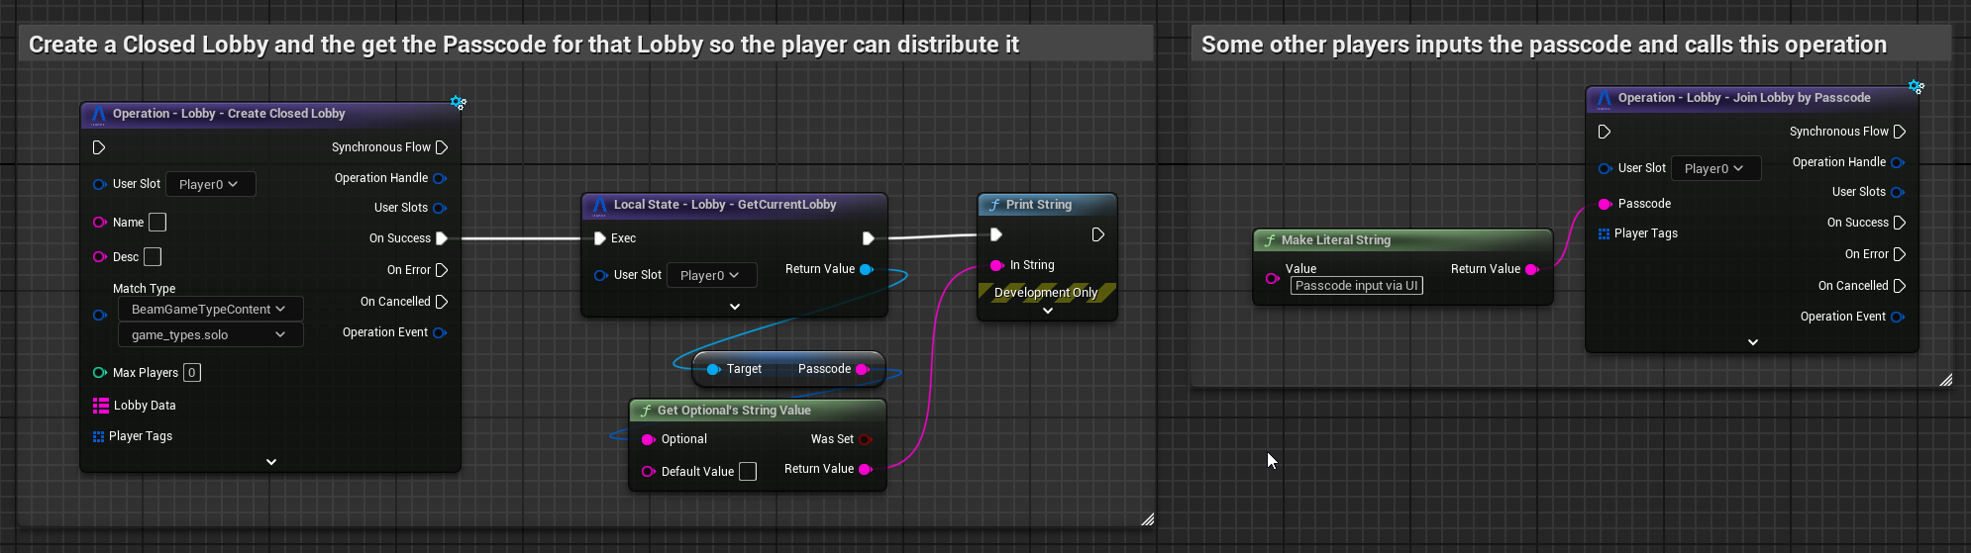Viewport: 1971px width, 553px height.
Task: Expand the Print String node advanced options
Action: coord(1047,311)
